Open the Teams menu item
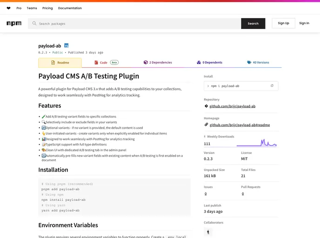Image resolution: width=320 pixels, height=238 pixels. point(32,8)
